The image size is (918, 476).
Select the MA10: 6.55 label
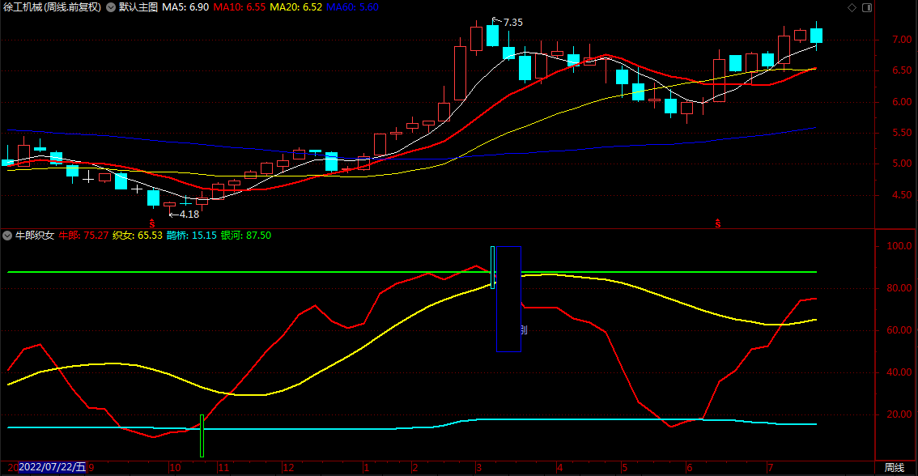click(x=239, y=7)
